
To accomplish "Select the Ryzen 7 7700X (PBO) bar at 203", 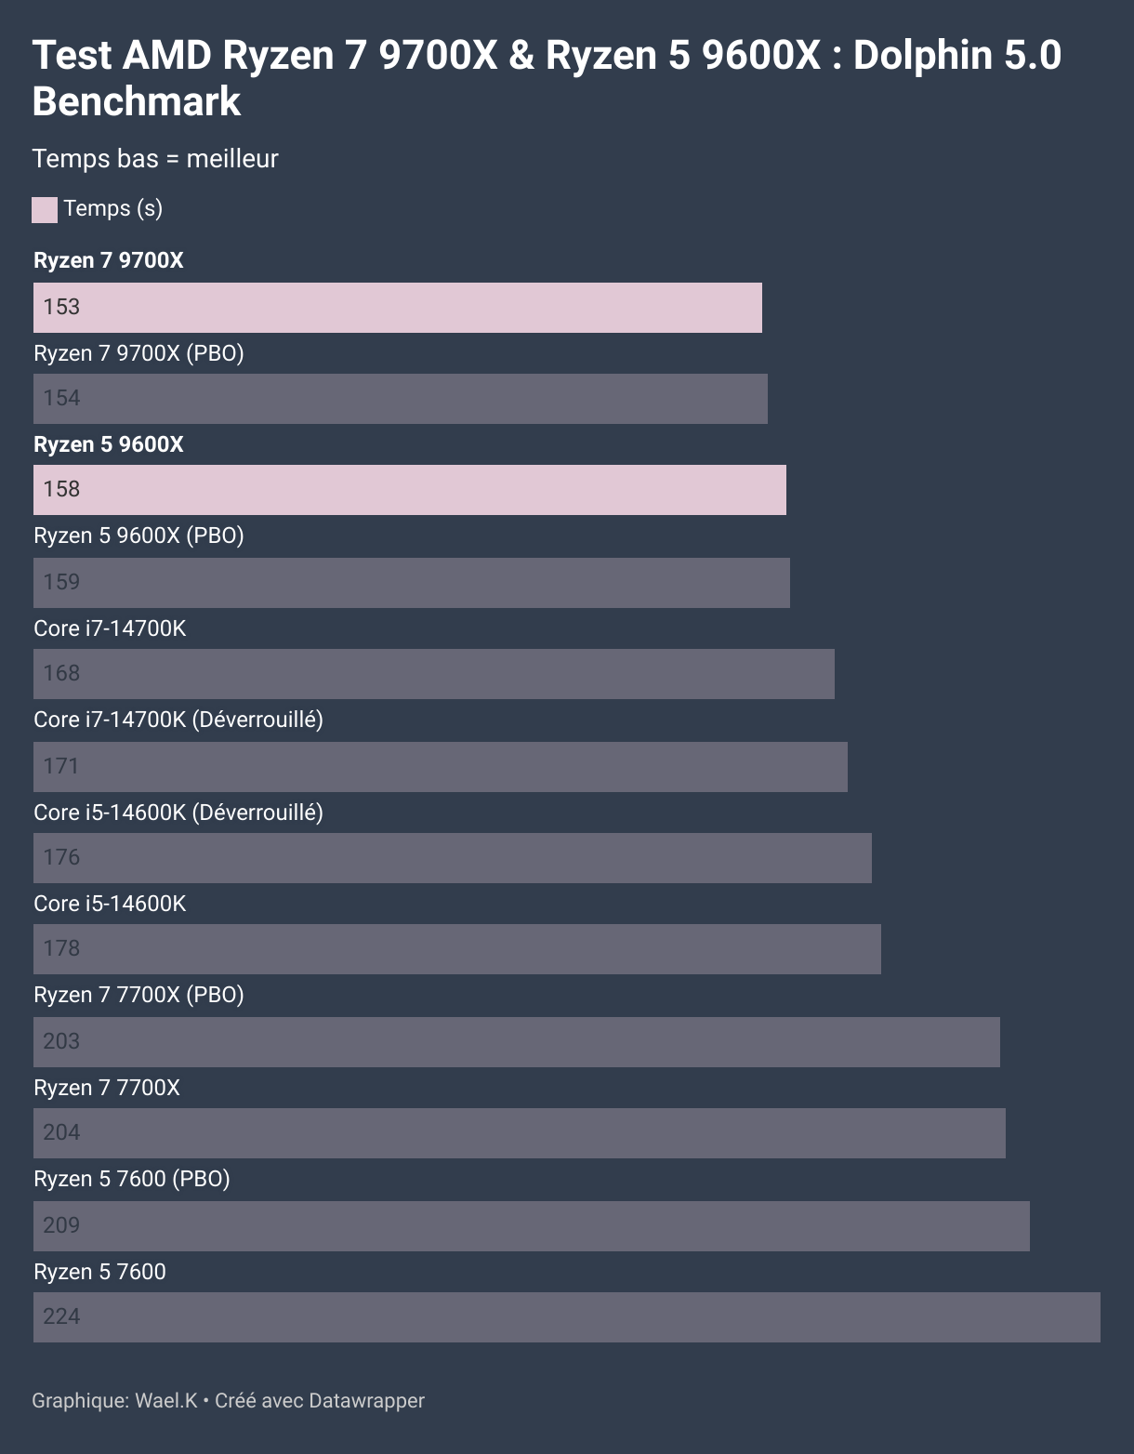I will pos(517,1042).
